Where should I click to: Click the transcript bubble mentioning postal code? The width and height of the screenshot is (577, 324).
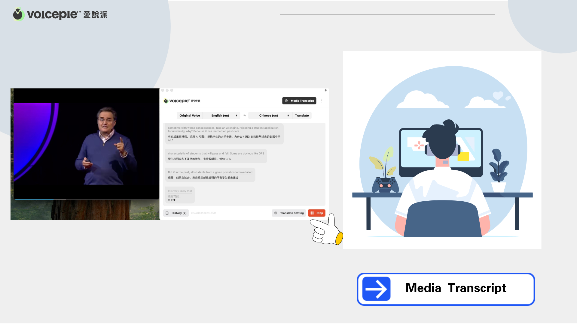tap(210, 175)
